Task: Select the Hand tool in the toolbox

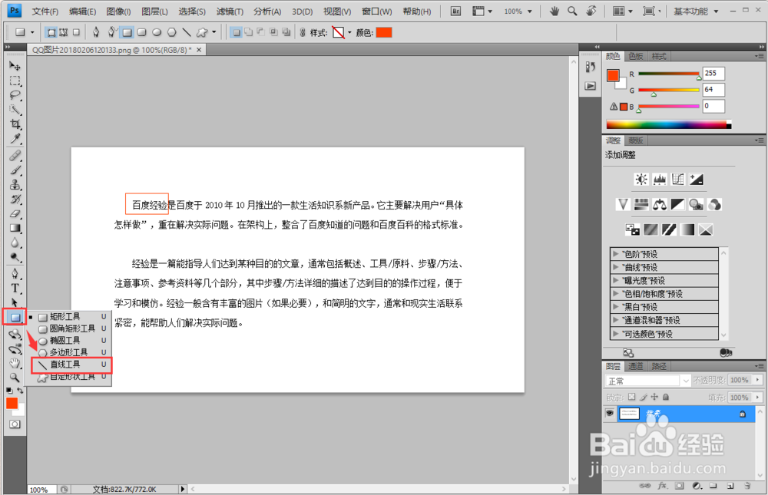Action: 15,363
